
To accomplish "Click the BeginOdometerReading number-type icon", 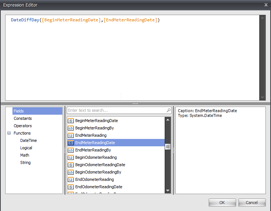I will (x=71, y=157).
